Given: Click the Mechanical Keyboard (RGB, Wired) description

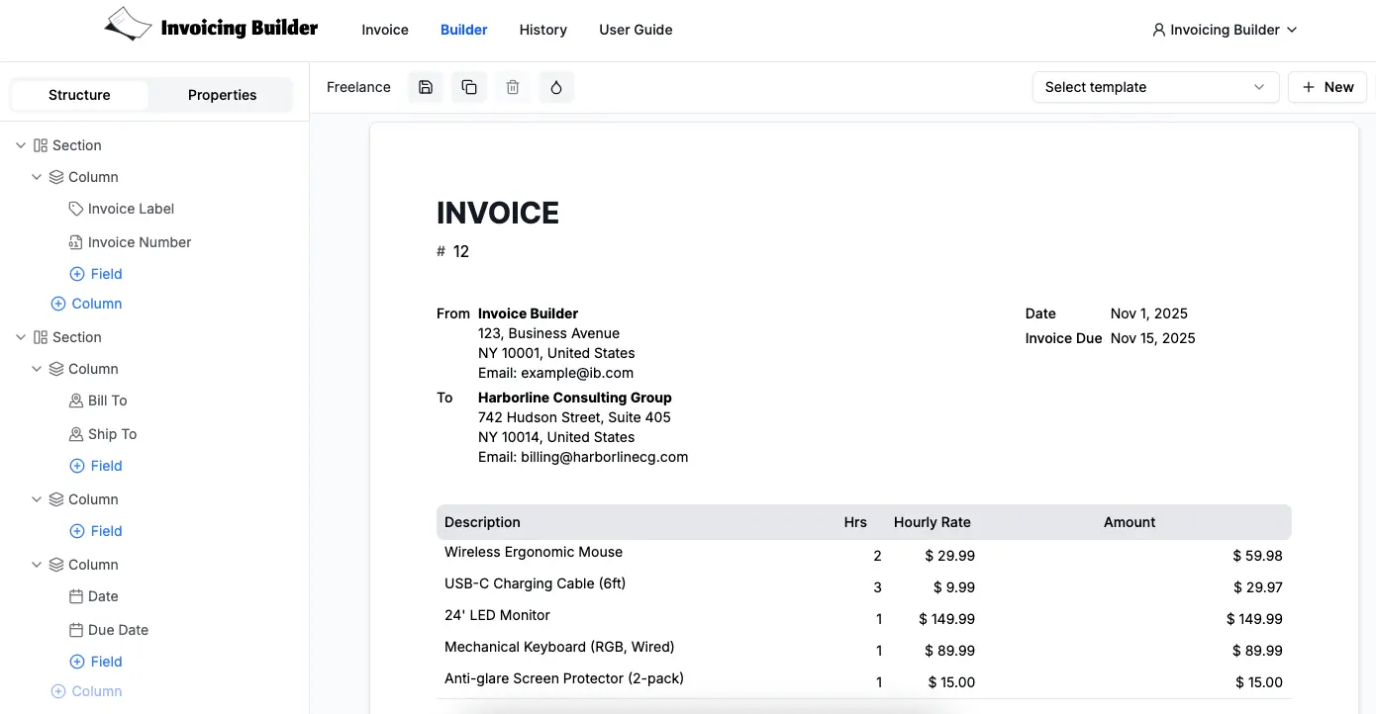Looking at the screenshot, I should tap(559, 647).
